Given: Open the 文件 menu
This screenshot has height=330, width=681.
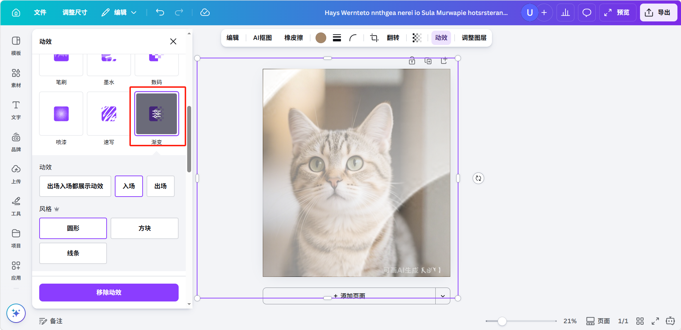Looking at the screenshot, I should (x=40, y=12).
